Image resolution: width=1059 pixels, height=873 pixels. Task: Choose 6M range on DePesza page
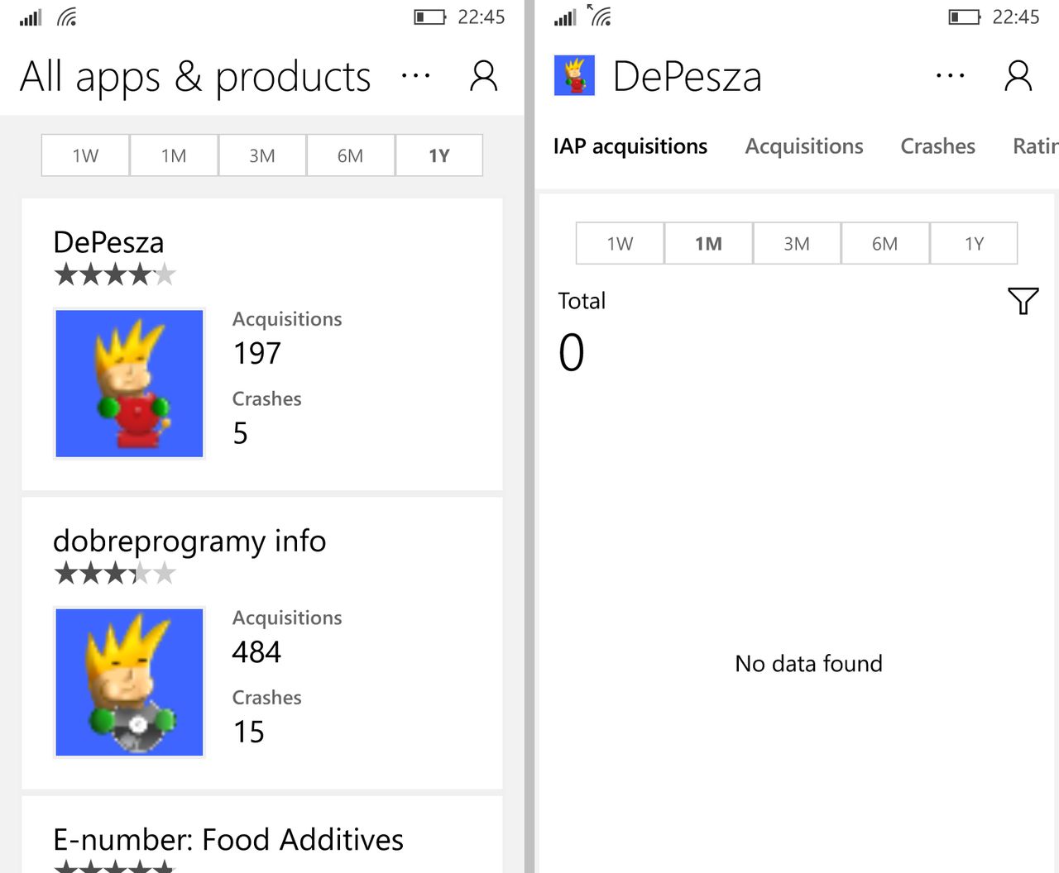pos(884,243)
